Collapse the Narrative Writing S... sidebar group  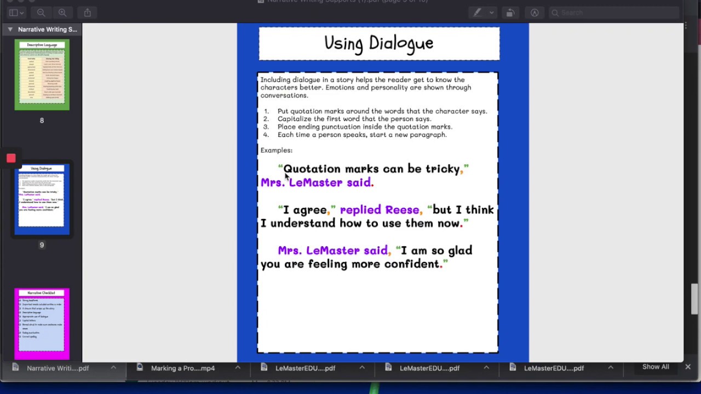10,30
